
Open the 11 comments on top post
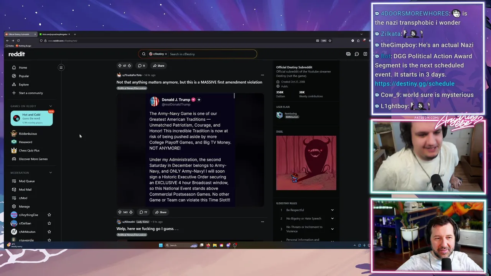142,66
